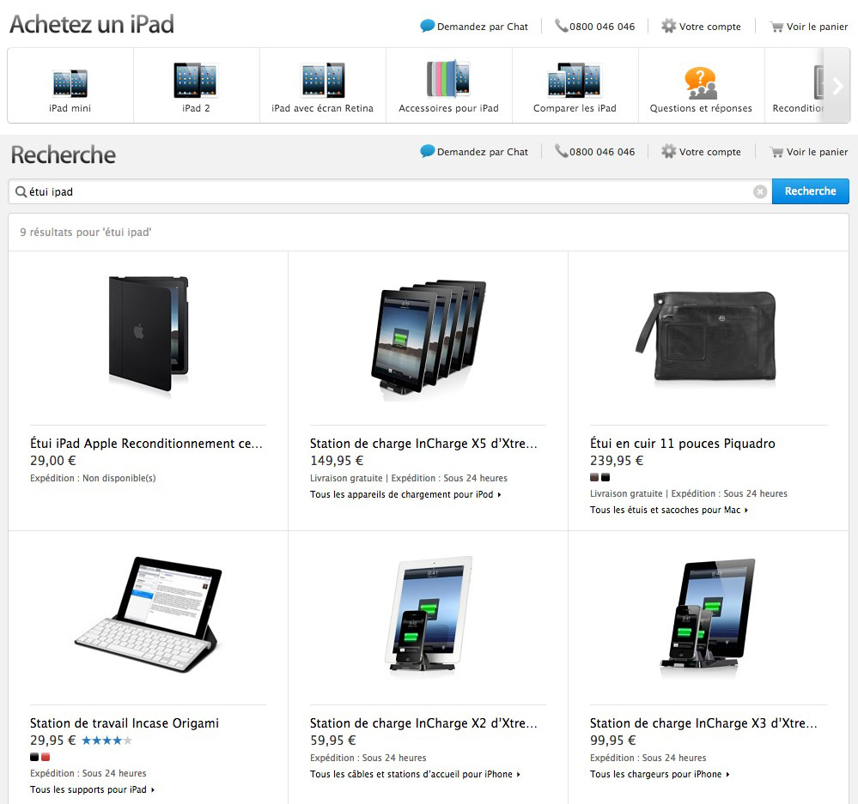Click the 99,95 € price
The image size is (858, 804).
[613, 741]
